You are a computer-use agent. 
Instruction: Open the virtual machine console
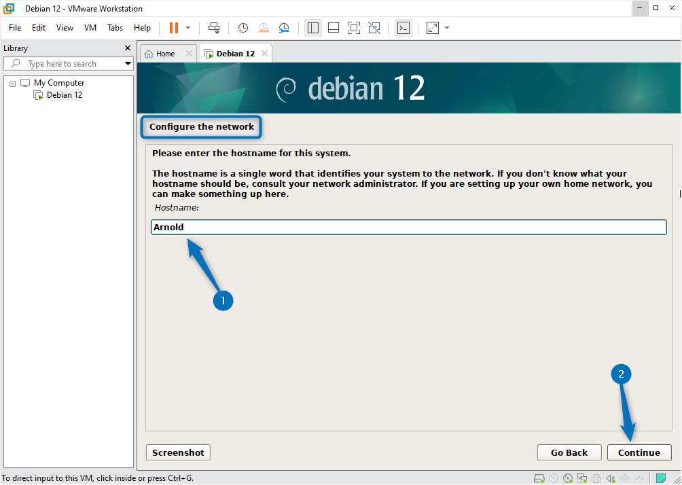[403, 28]
